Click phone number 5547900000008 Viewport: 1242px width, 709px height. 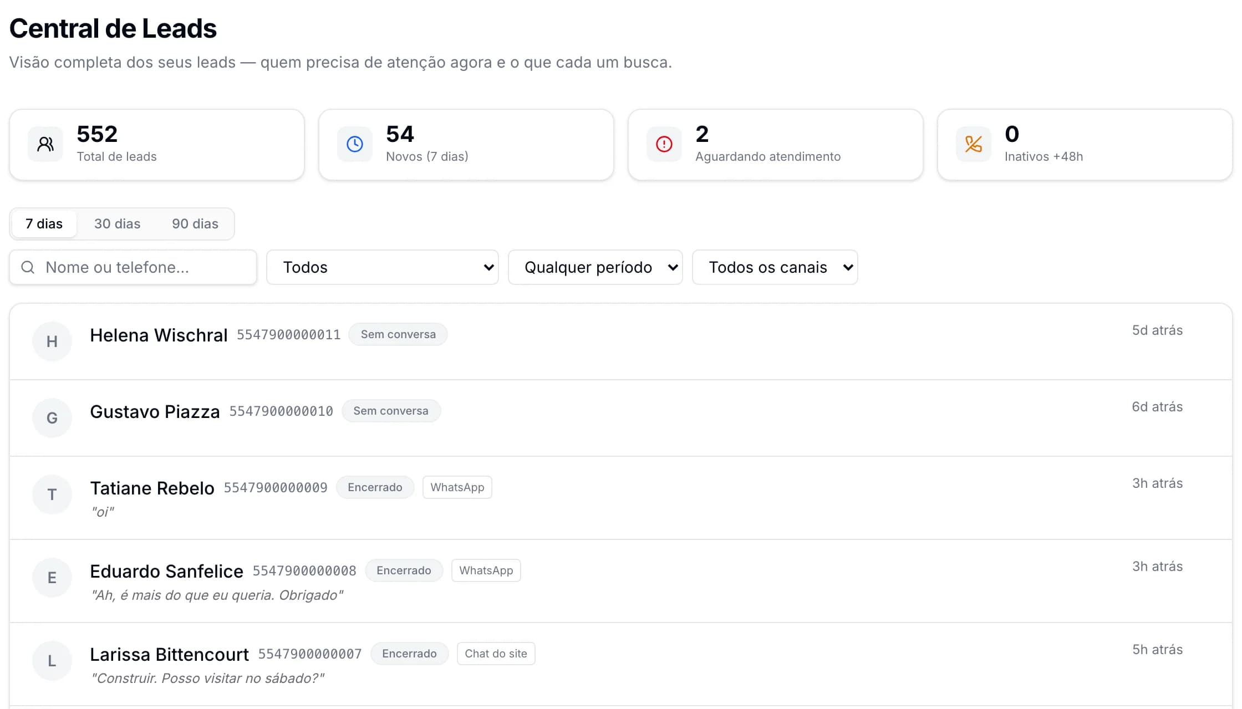coord(304,571)
